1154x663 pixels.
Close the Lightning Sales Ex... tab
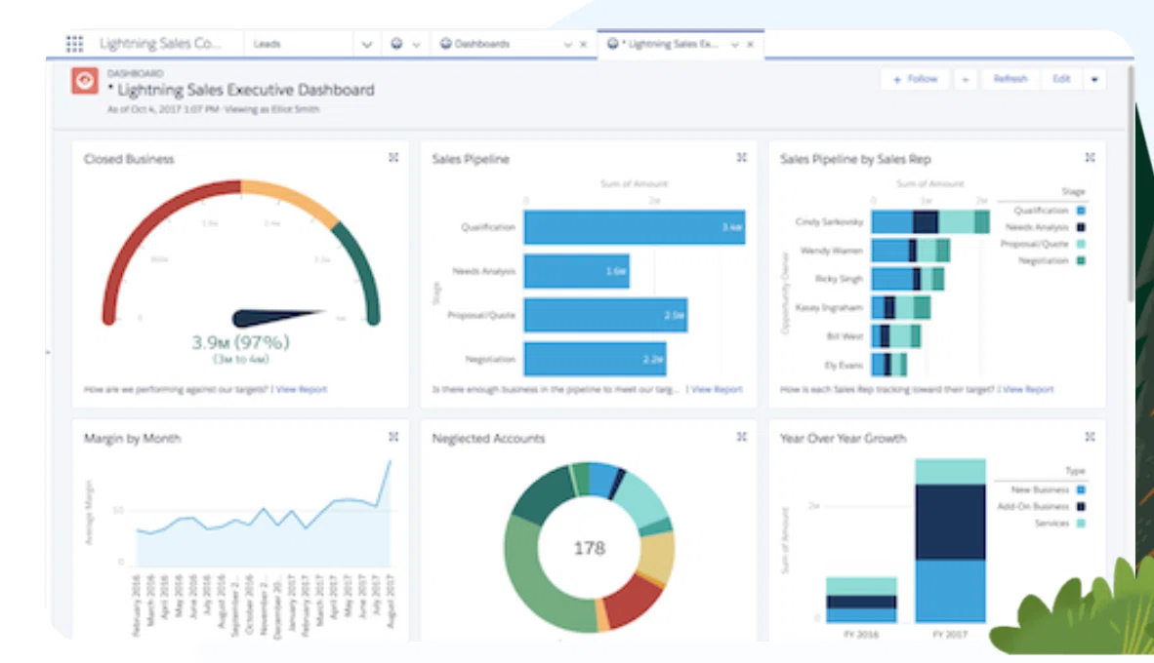[751, 45]
